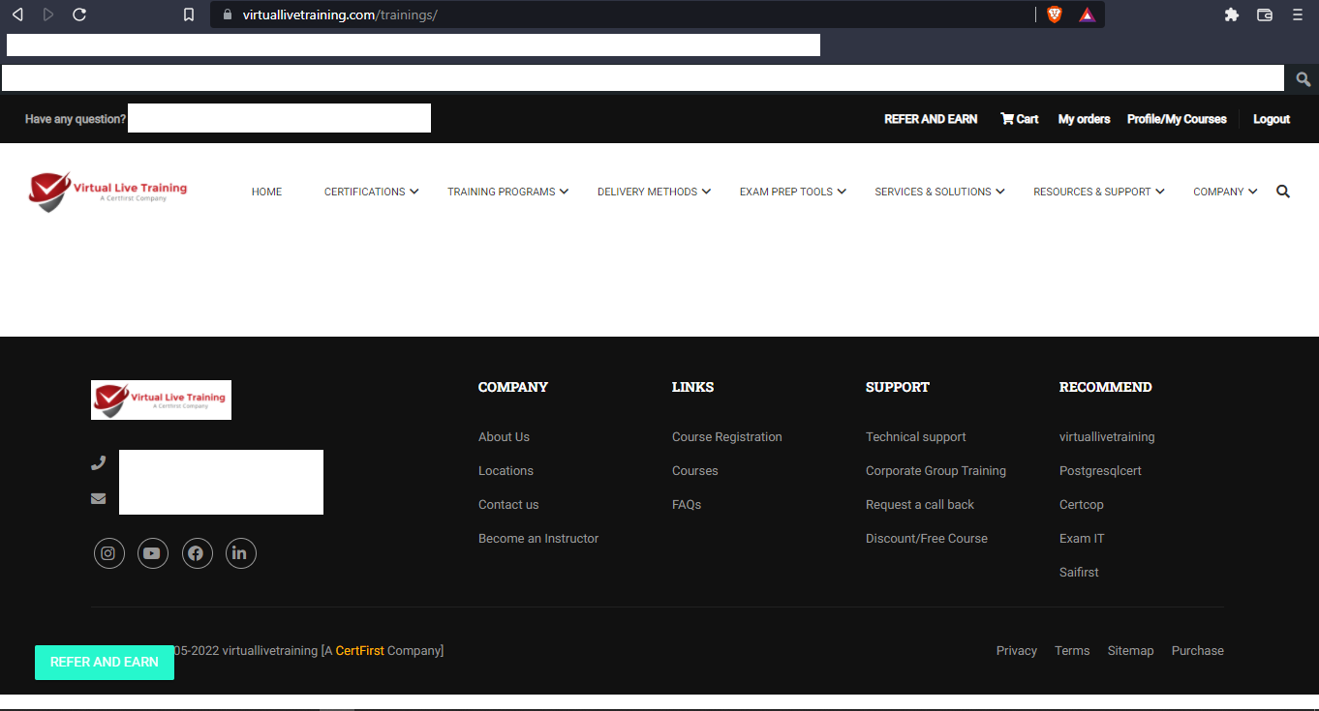Open the Corporate Group Training link
Viewport: 1319px width, 711px height.
coord(936,471)
